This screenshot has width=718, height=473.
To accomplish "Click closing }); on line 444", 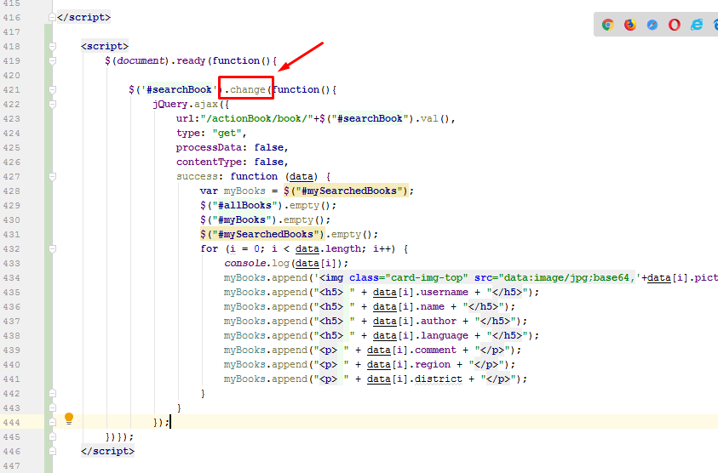I will (x=161, y=422).
